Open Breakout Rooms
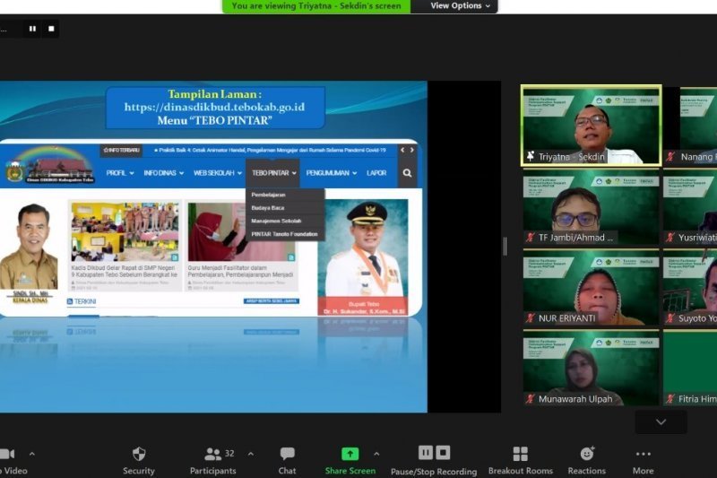The width and height of the screenshot is (717, 478). coord(520,455)
